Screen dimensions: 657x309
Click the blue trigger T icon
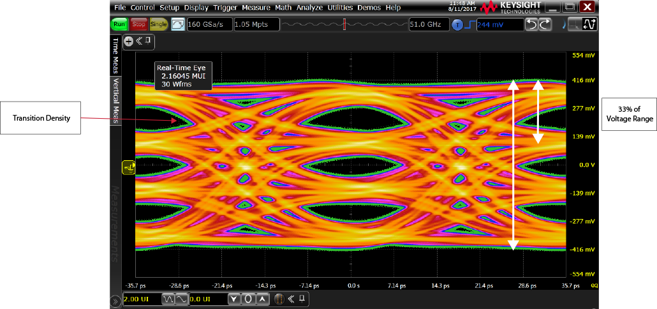point(457,24)
